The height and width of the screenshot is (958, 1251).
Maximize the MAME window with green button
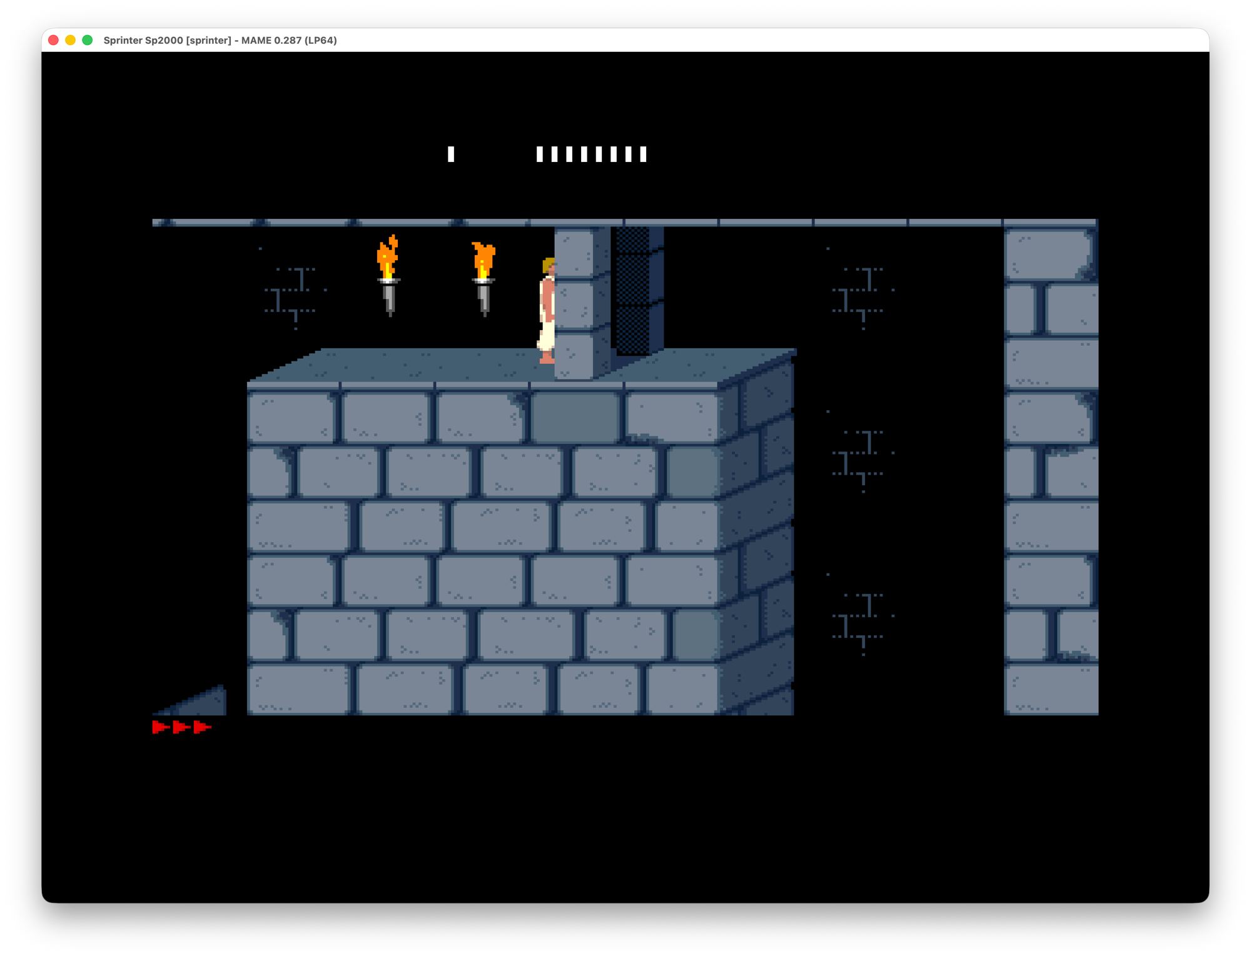pos(88,40)
